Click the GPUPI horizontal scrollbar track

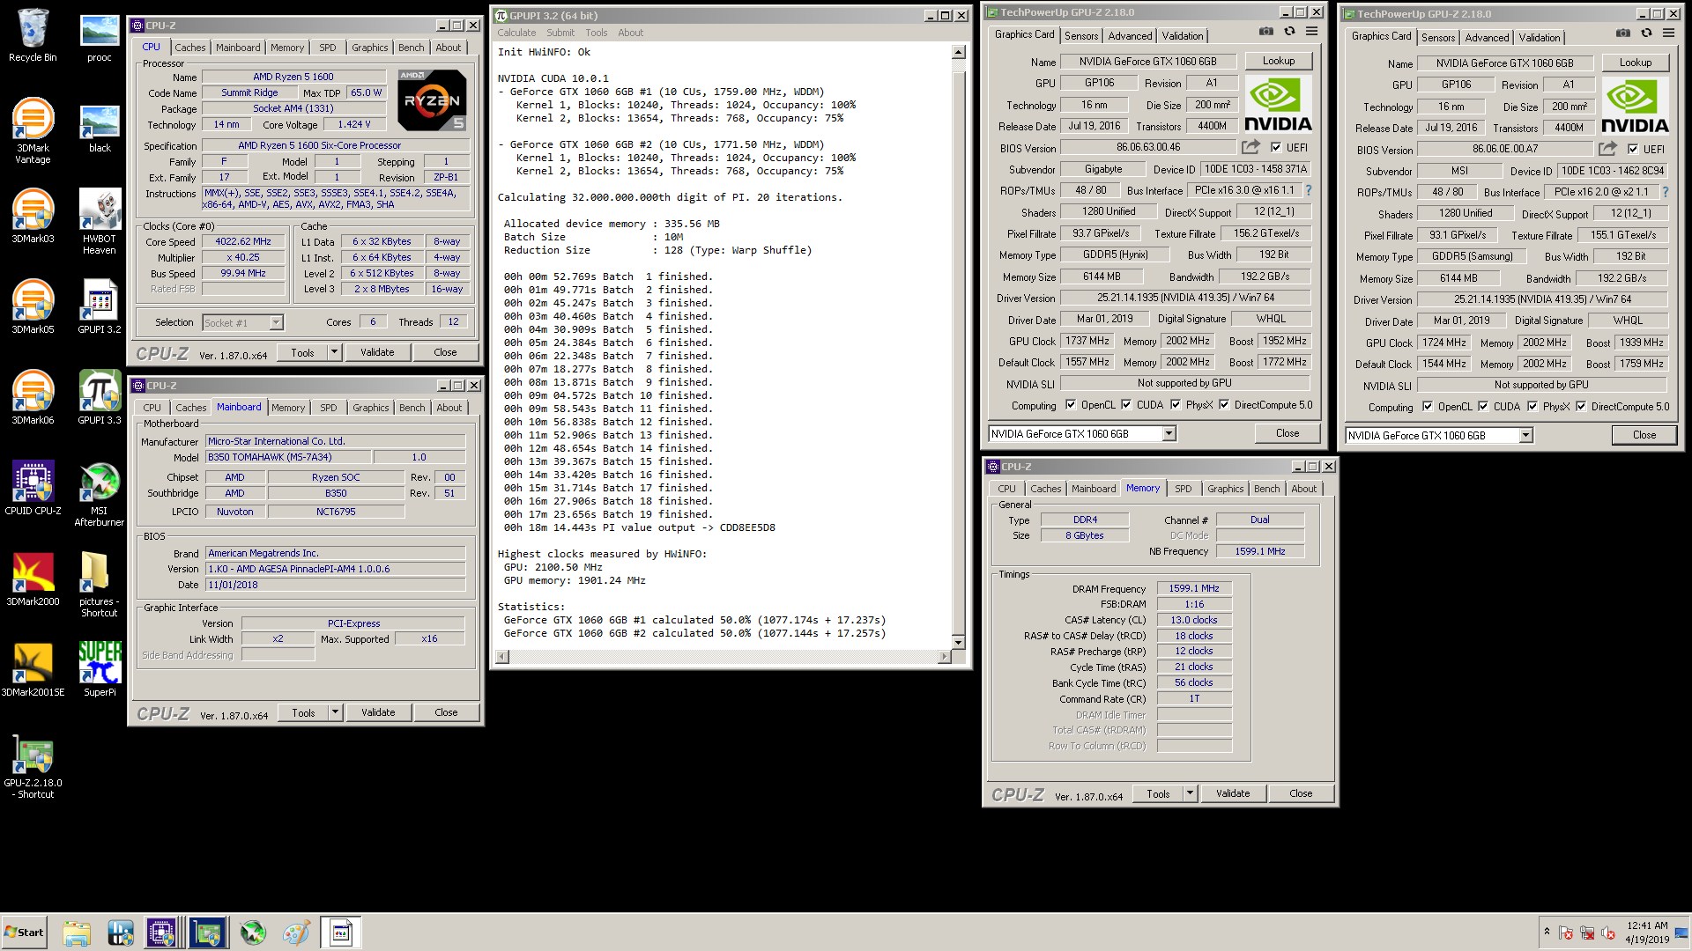click(x=724, y=656)
